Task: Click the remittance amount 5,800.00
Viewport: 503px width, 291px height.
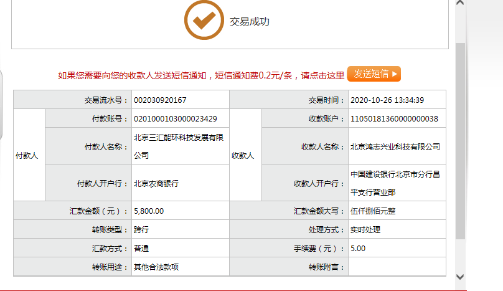Action: click(149, 211)
